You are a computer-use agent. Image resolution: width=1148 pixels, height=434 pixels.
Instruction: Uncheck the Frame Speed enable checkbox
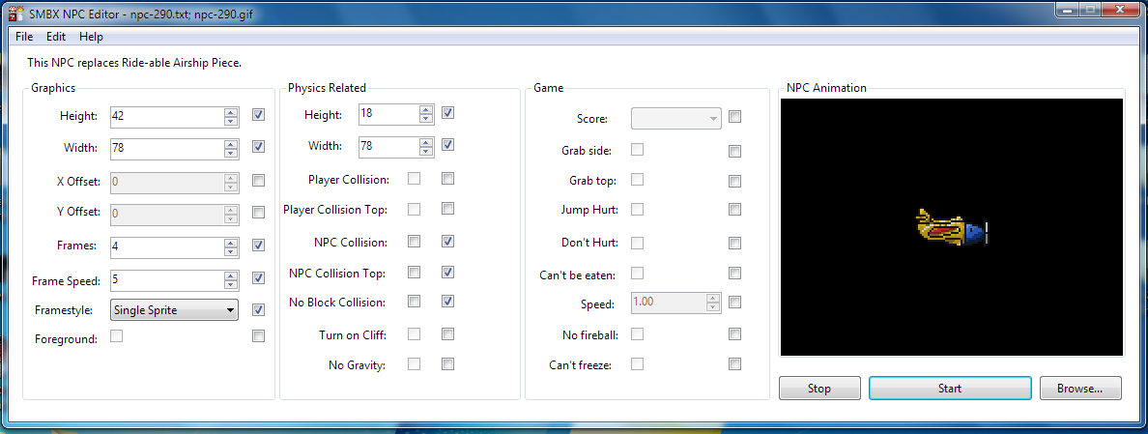click(258, 277)
